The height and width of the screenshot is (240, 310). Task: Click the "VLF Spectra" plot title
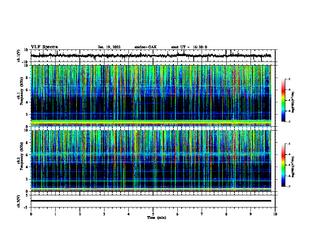click(44, 47)
